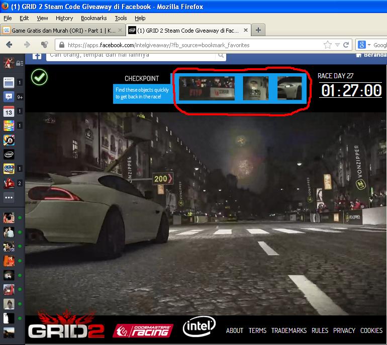
Task: Click the Facebook logo in the blue bar
Action: 37,56
